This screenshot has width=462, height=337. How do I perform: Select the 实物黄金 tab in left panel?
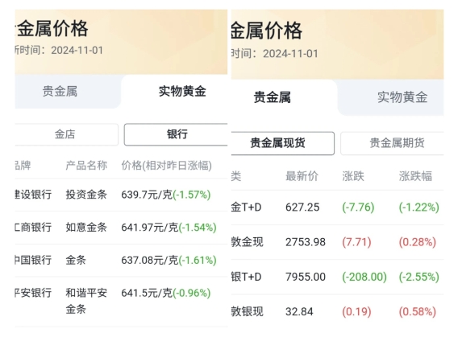182,92
